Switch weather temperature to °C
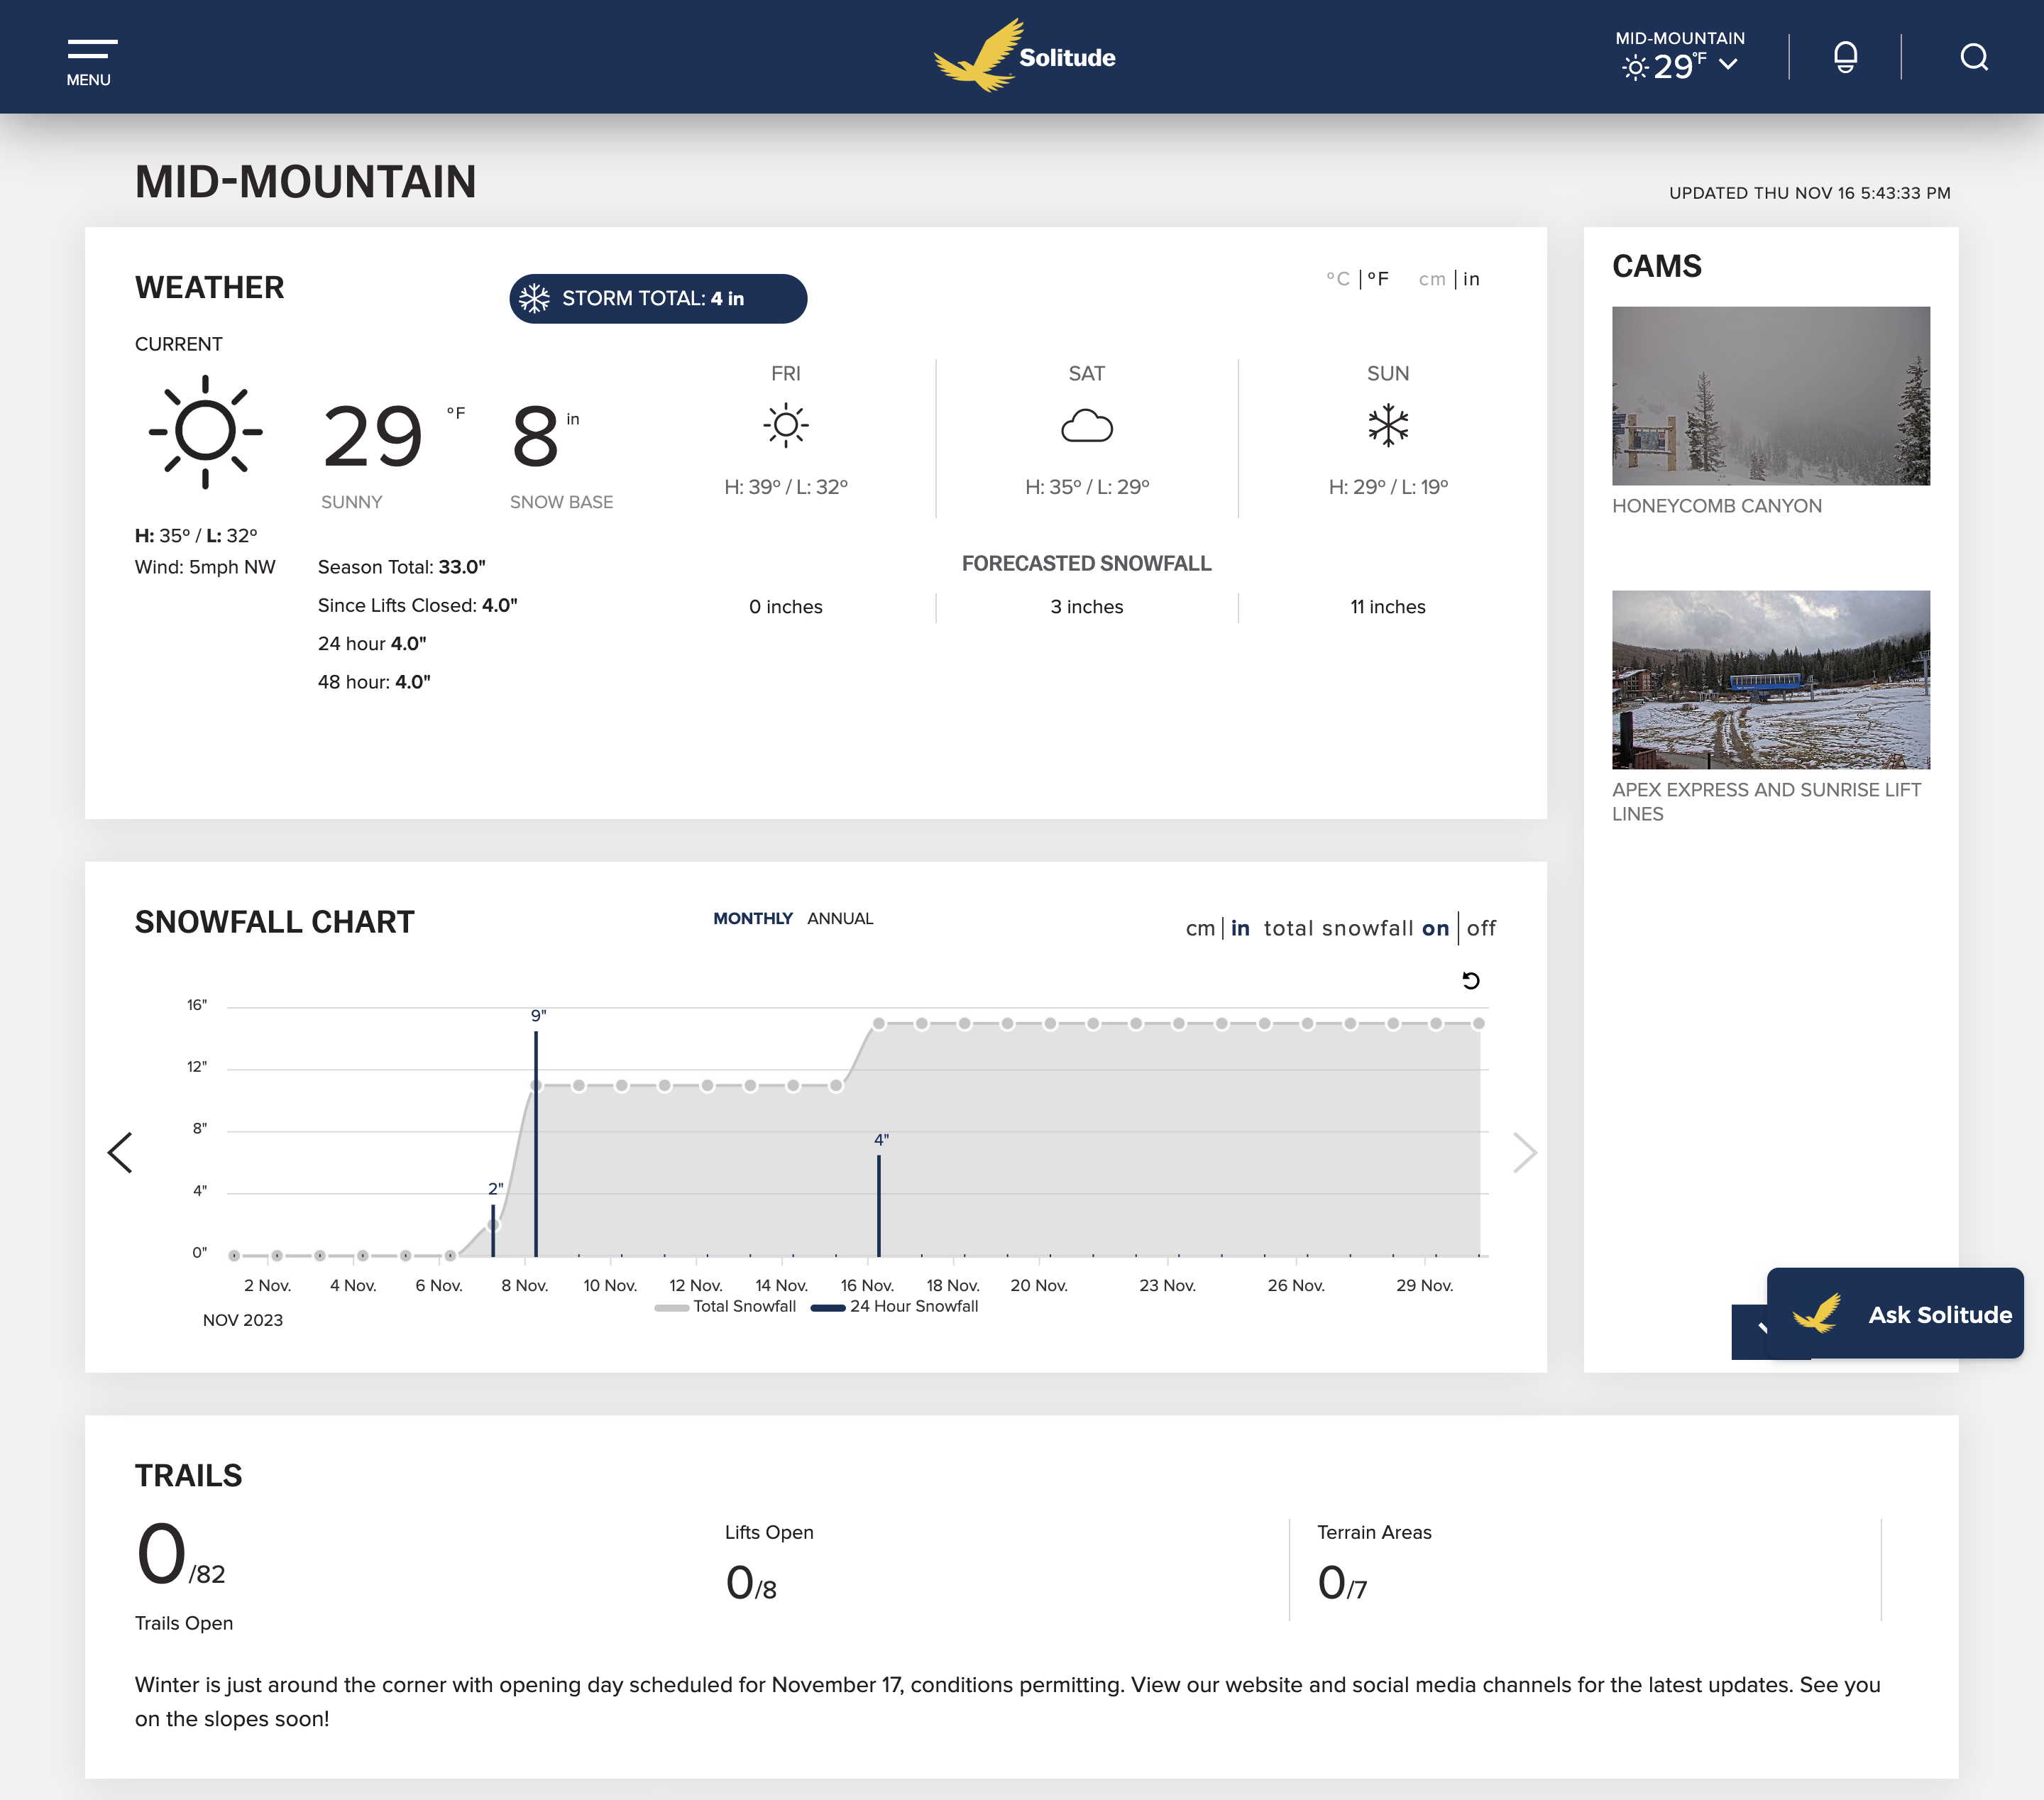The height and width of the screenshot is (1800, 2044). coord(1337,279)
